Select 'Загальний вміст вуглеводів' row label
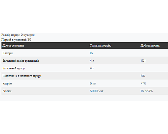The height and width of the screenshot is (134, 168). tap(21, 61)
